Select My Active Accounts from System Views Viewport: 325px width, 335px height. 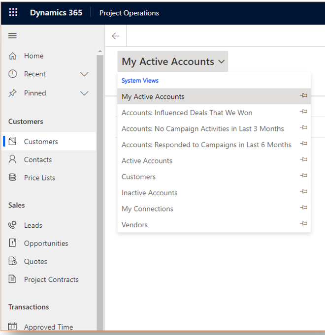[x=214, y=96]
